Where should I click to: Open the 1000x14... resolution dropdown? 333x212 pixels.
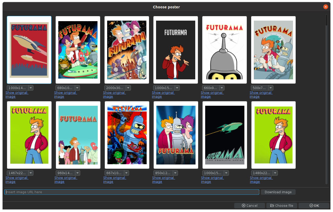pyautogui.click(x=31, y=88)
